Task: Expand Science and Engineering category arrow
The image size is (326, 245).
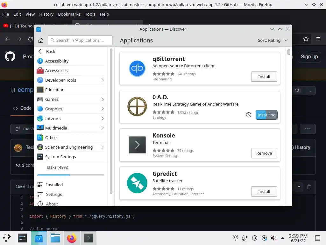Action: click(103, 147)
